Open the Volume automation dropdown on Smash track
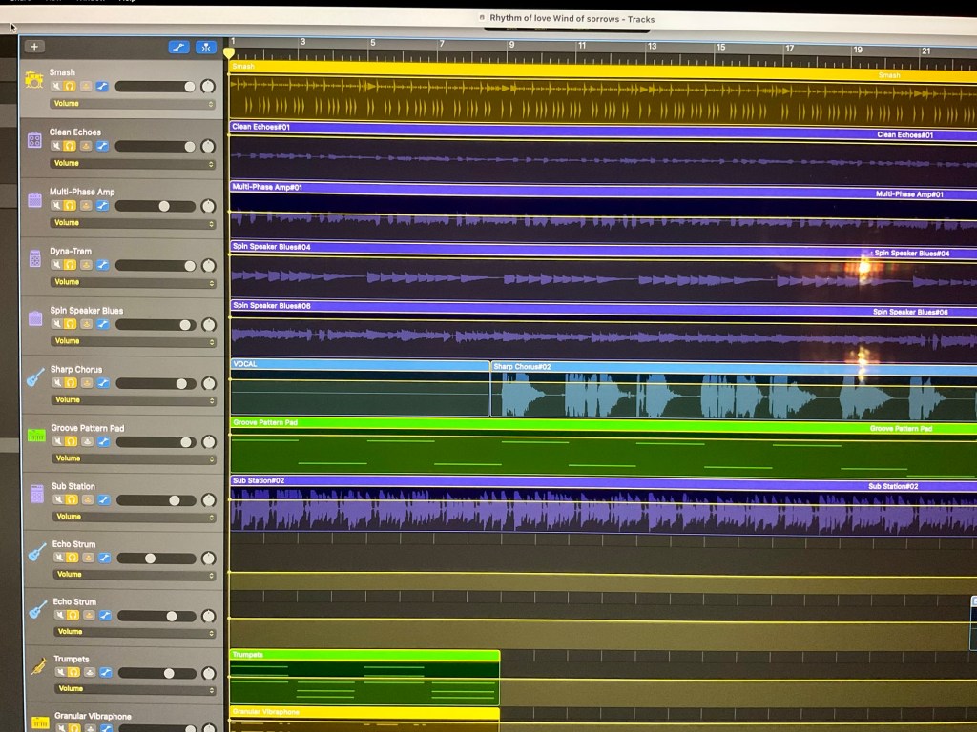The width and height of the screenshot is (977, 732). click(133, 104)
